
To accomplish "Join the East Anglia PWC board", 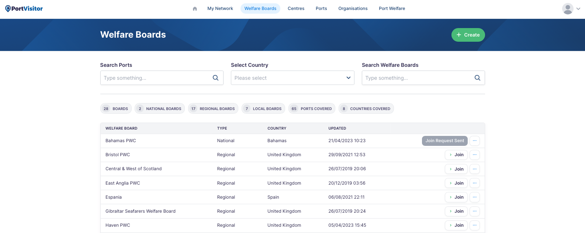I will 456,183.
